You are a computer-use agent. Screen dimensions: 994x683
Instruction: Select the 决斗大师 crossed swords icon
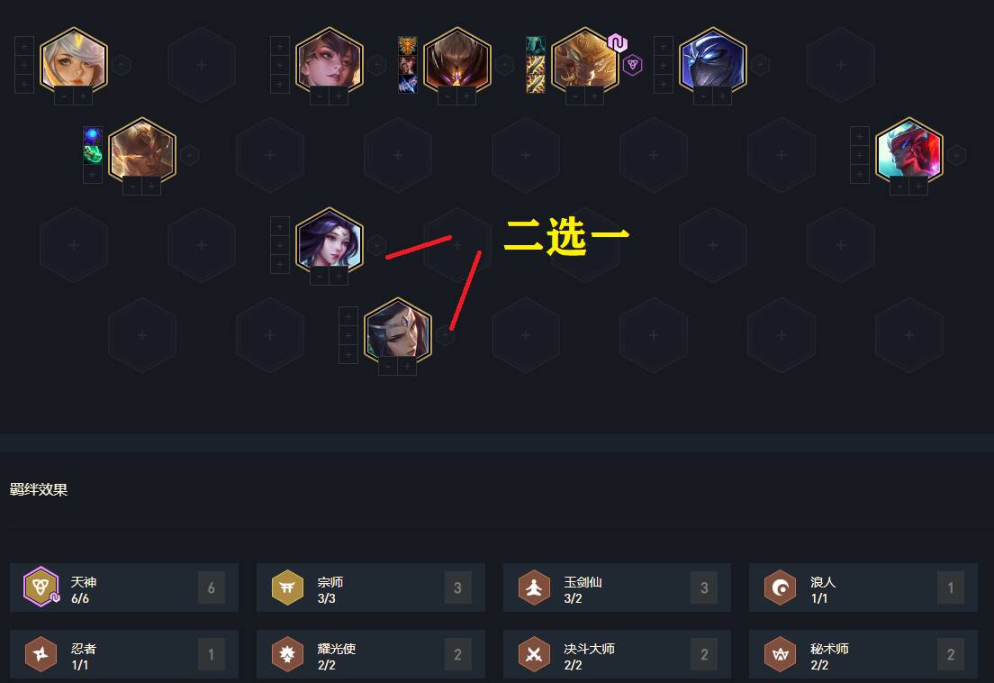point(534,654)
